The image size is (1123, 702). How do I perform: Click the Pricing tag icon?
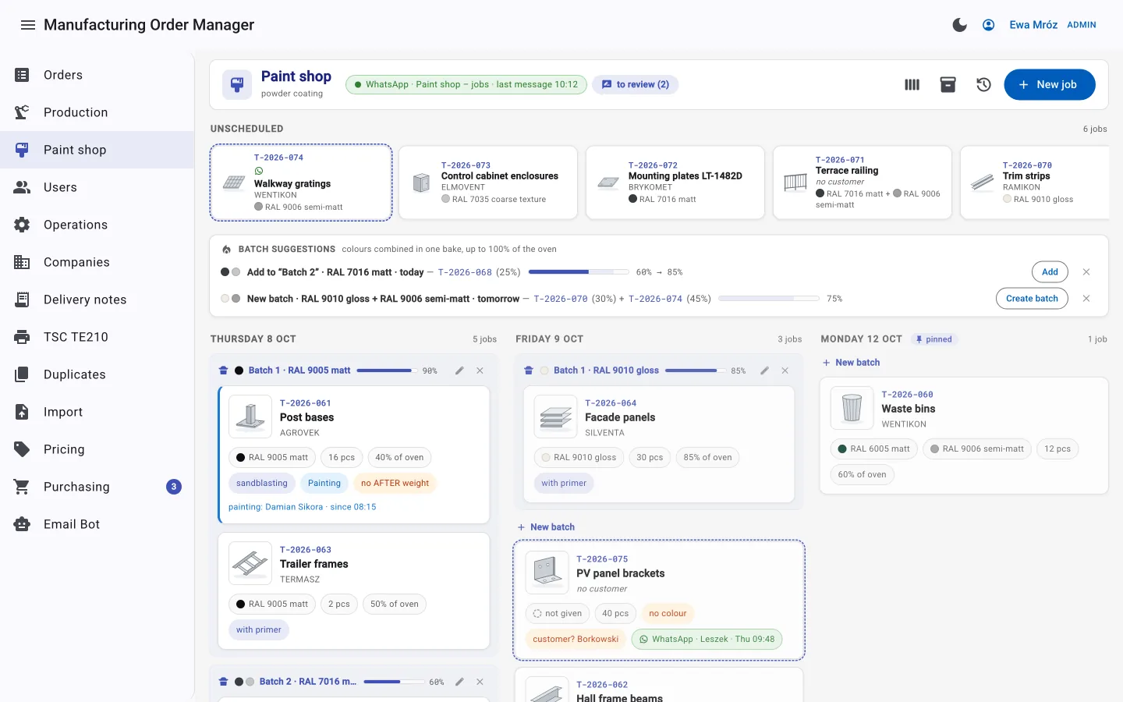[22, 449]
